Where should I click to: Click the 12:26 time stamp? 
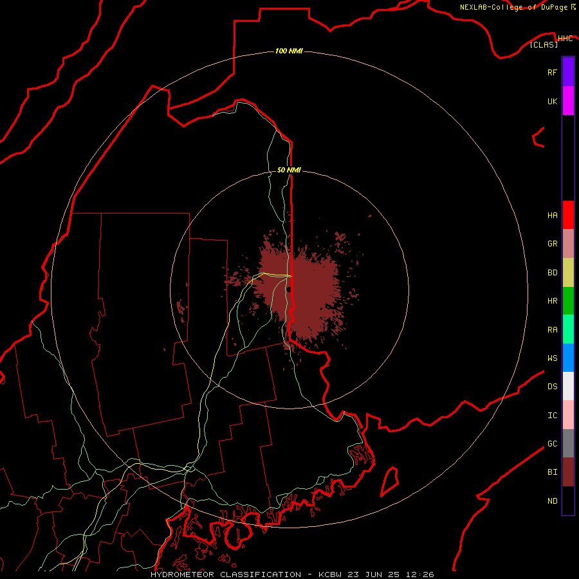click(x=419, y=574)
